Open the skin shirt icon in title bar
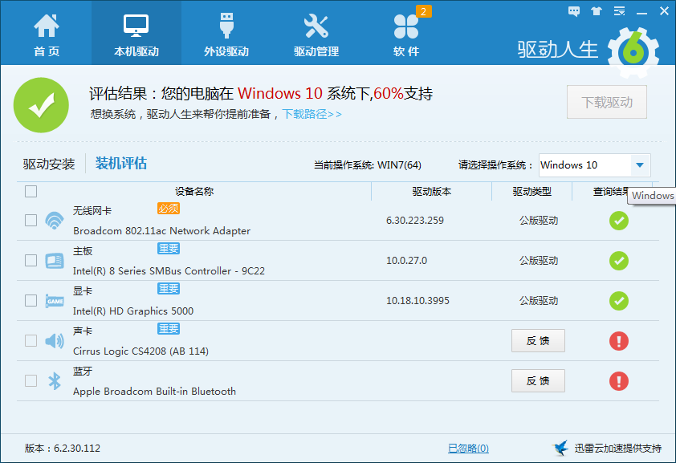 click(597, 11)
